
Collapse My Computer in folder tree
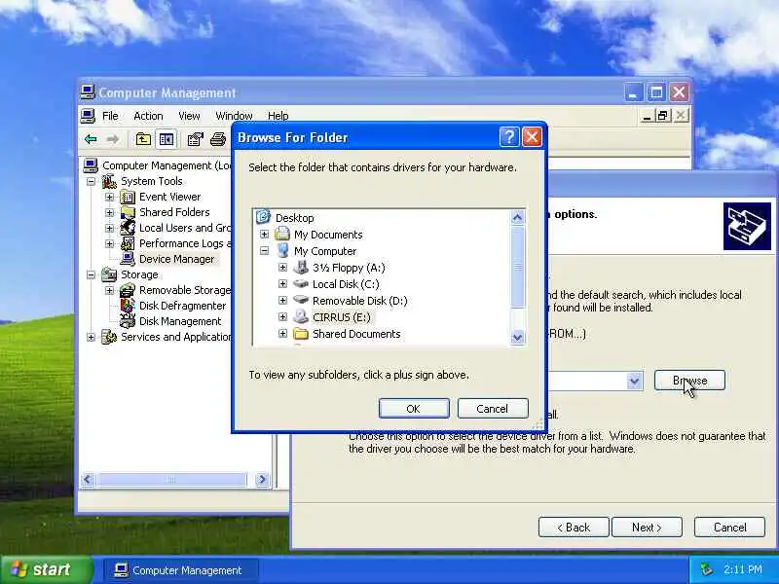(264, 251)
